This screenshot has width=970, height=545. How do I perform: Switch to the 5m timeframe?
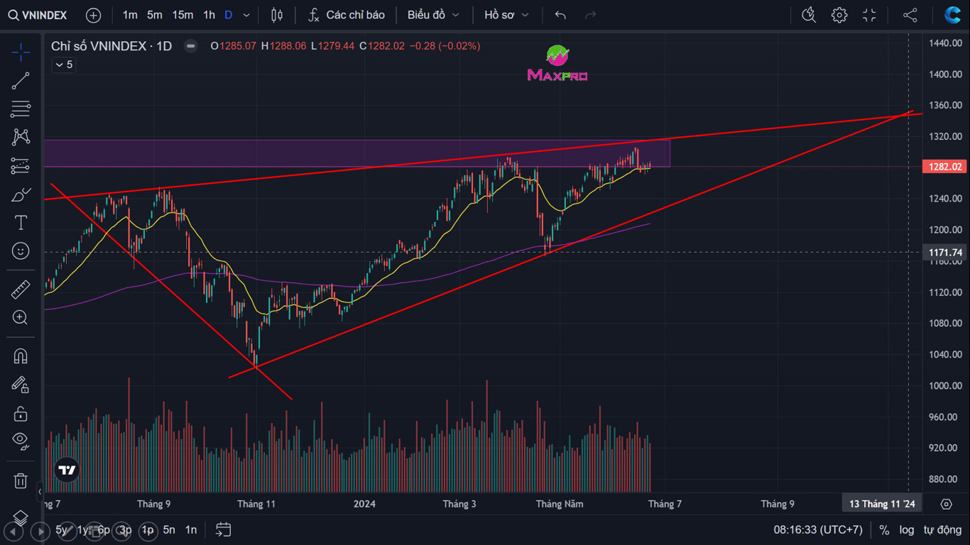click(x=155, y=15)
